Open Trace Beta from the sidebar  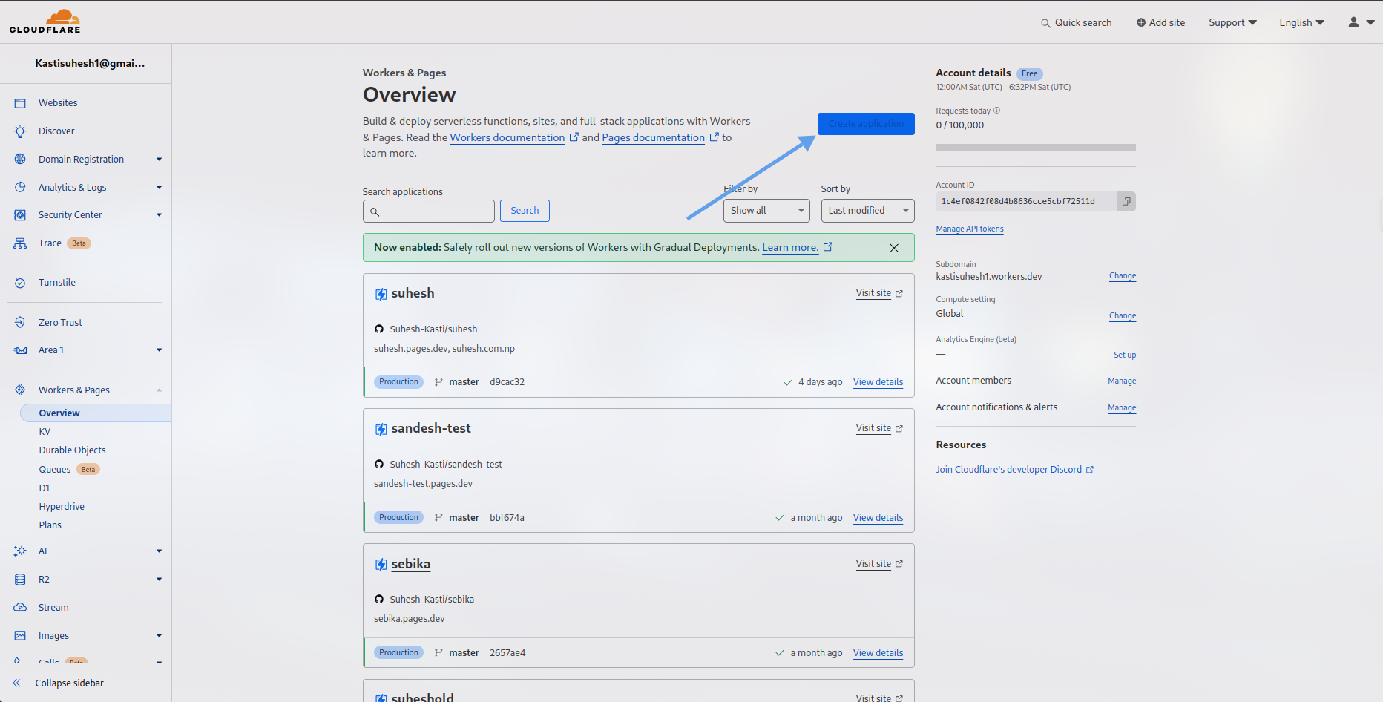(x=50, y=243)
